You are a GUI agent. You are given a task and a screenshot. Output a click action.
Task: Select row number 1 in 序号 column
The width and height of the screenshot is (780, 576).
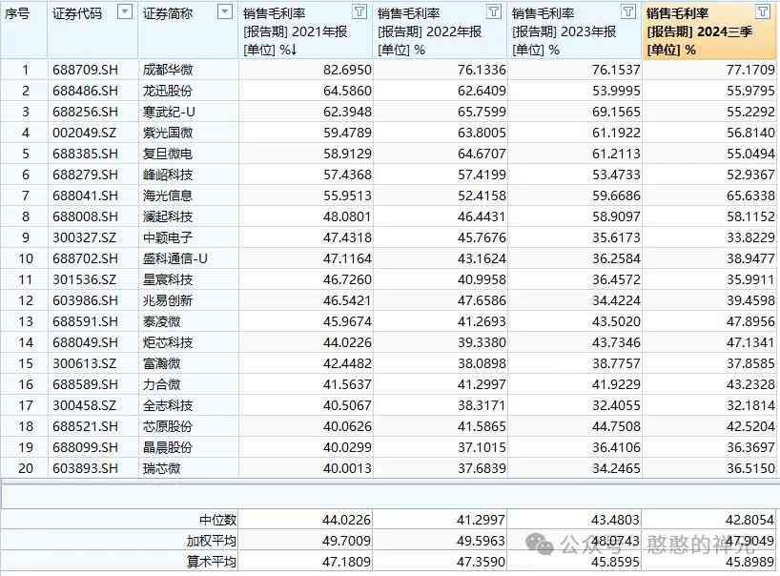click(26, 70)
